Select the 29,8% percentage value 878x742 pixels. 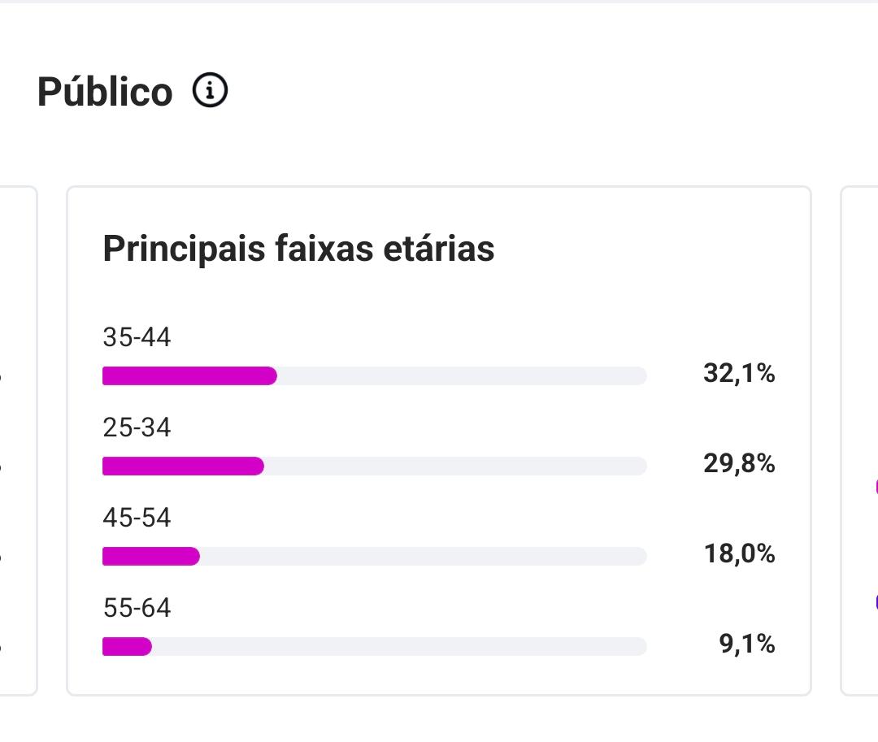(x=739, y=464)
